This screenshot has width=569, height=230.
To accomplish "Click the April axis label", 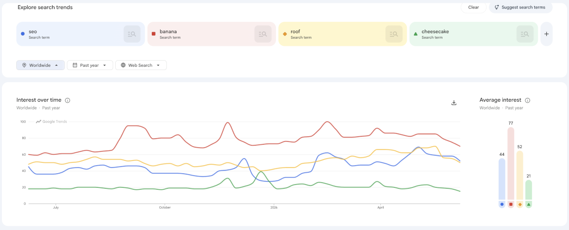I will [380, 207].
